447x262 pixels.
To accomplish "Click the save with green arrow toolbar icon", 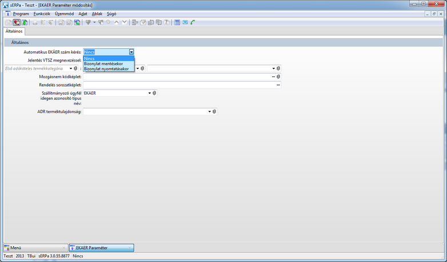I will pyautogui.click(x=77, y=22).
